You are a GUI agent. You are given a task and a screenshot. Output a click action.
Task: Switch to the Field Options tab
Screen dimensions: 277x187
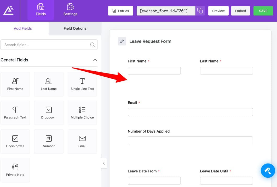75,28
